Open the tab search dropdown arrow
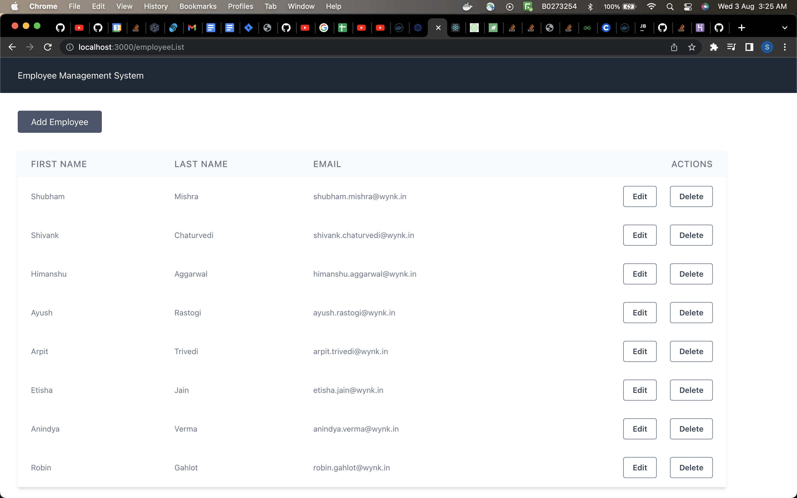This screenshot has height=498, width=797. tap(785, 28)
